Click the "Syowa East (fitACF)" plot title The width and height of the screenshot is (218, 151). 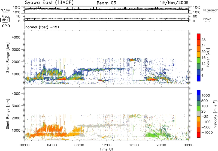click(x=49, y=3)
